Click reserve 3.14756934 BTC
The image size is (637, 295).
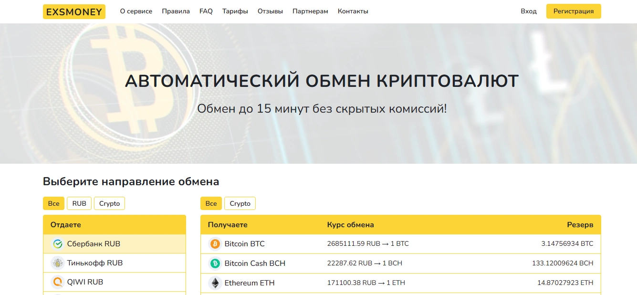pos(567,244)
